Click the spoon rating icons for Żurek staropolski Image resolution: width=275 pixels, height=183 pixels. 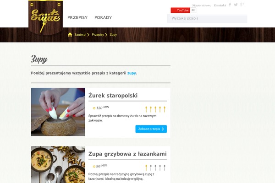click(x=155, y=109)
